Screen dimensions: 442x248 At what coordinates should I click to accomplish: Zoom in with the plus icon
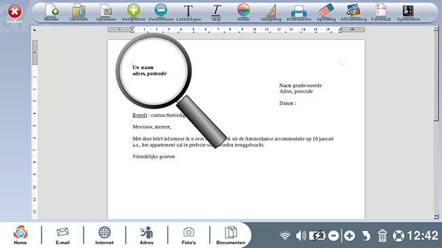(350, 236)
